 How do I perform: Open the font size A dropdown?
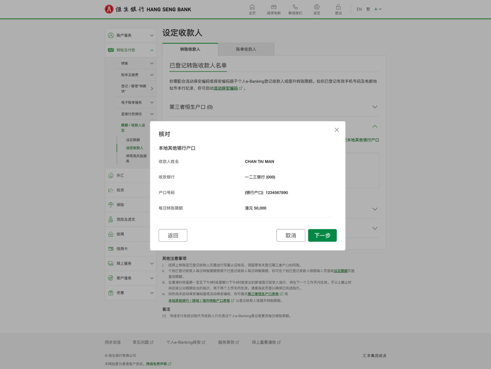click(x=378, y=9)
